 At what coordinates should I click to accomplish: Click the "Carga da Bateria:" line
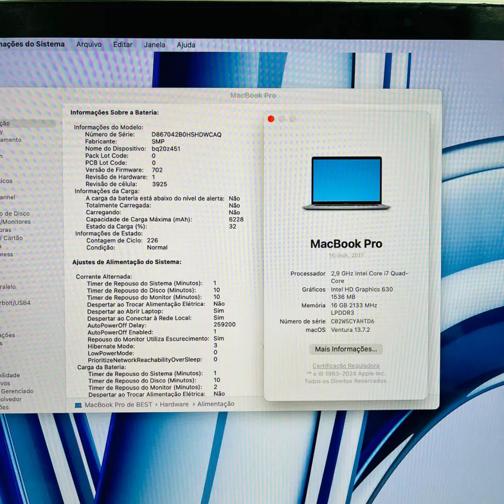pos(102,367)
